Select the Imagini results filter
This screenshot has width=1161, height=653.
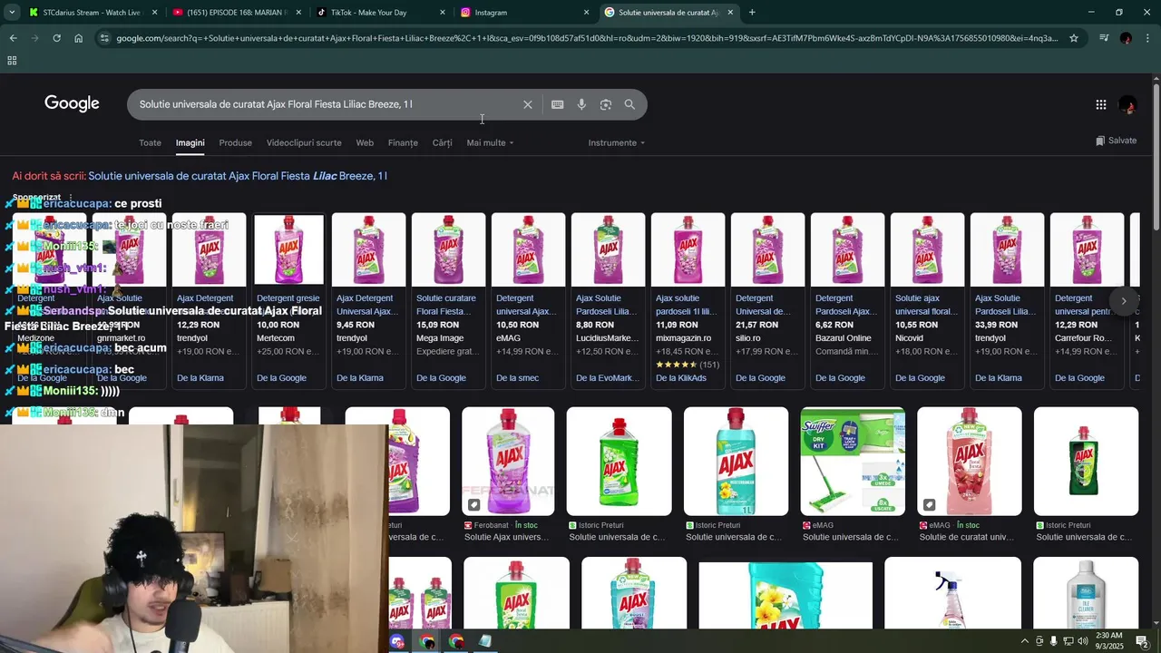coord(190,142)
